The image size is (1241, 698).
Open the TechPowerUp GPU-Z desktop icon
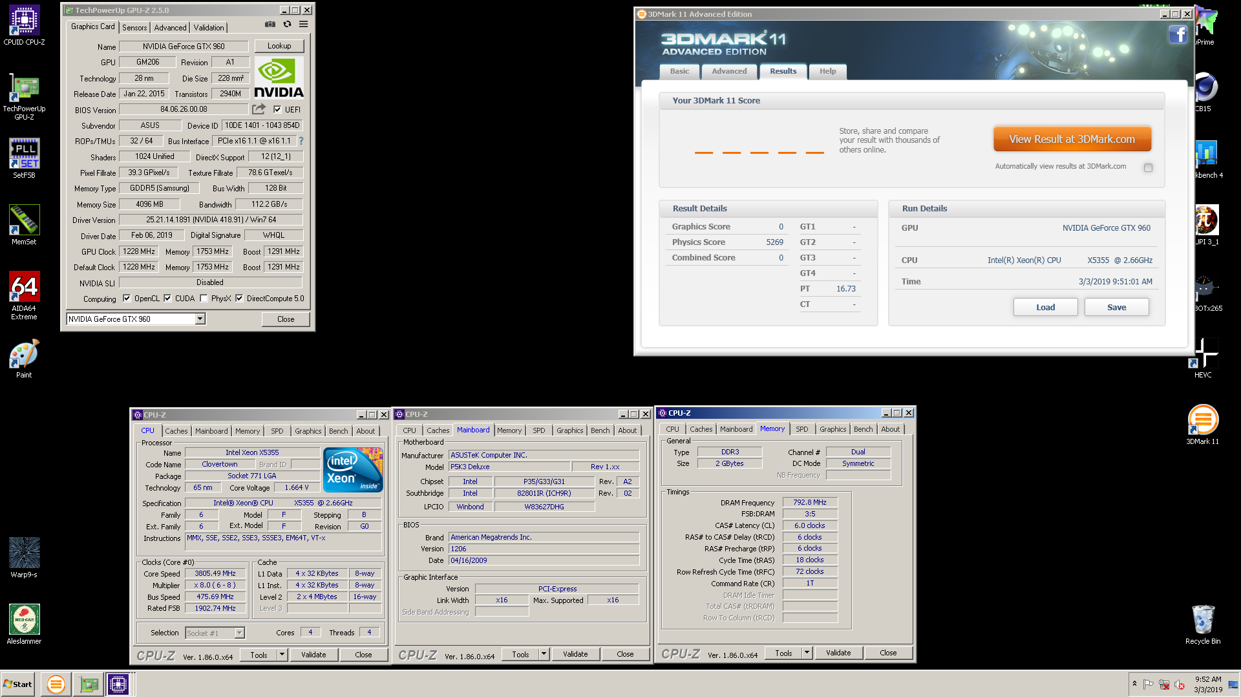tap(24, 97)
